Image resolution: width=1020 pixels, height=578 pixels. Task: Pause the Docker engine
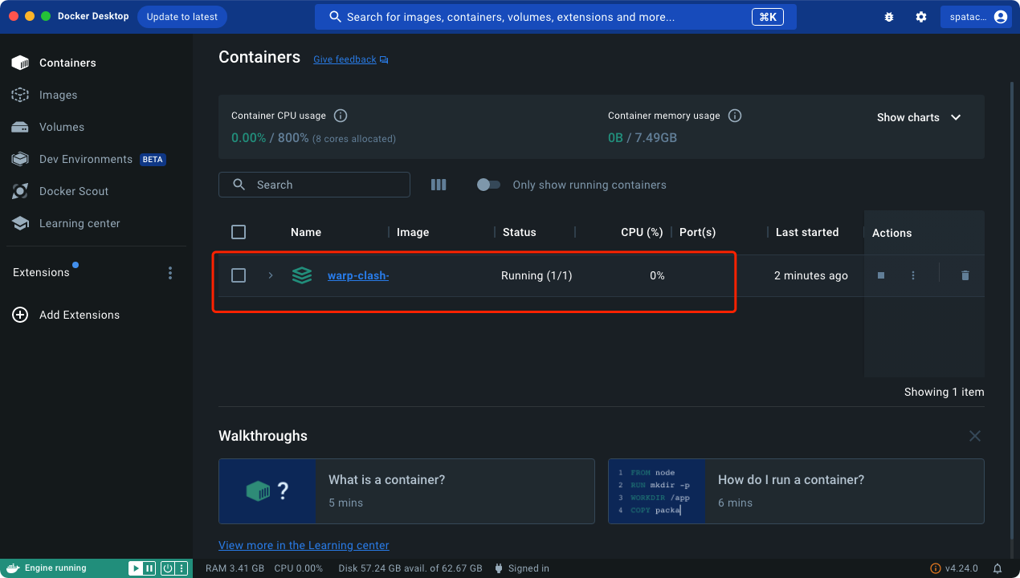click(149, 568)
